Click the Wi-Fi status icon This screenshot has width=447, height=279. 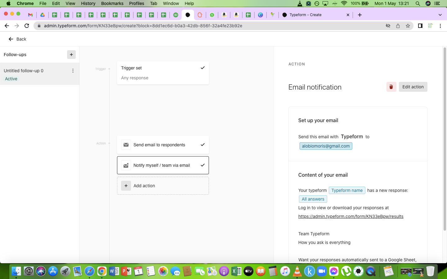[x=344, y=3]
